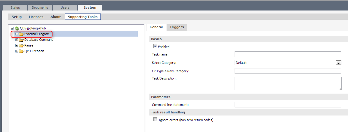Image resolution: width=348 pixels, height=132 pixels.
Task: Expand the QVD Creation tree node
Action: 17,51
